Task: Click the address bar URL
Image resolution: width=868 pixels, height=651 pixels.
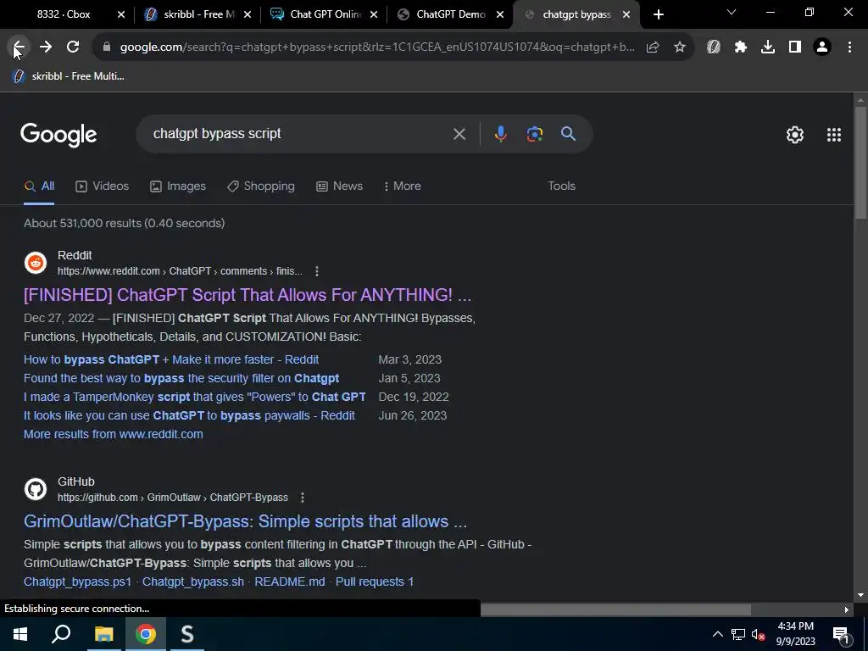Action: (x=376, y=47)
